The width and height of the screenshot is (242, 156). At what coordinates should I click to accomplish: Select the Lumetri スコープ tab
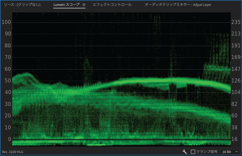66,5
